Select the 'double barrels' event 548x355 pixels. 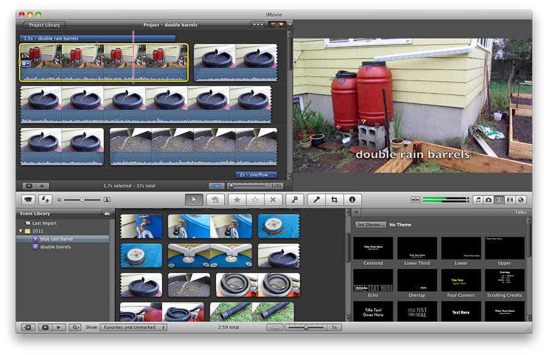click(55, 247)
